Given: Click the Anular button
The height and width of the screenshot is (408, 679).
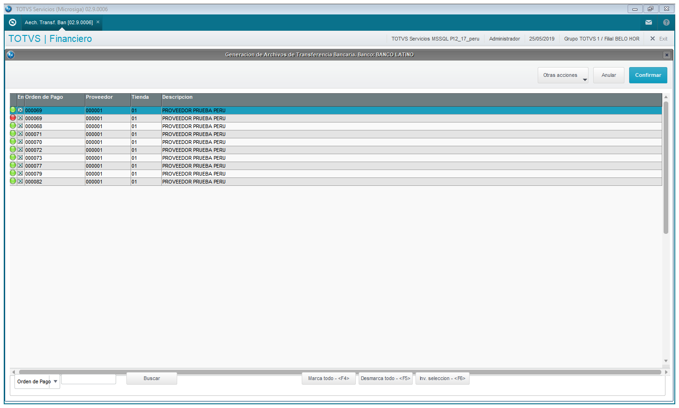Looking at the screenshot, I should click(x=609, y=75).
